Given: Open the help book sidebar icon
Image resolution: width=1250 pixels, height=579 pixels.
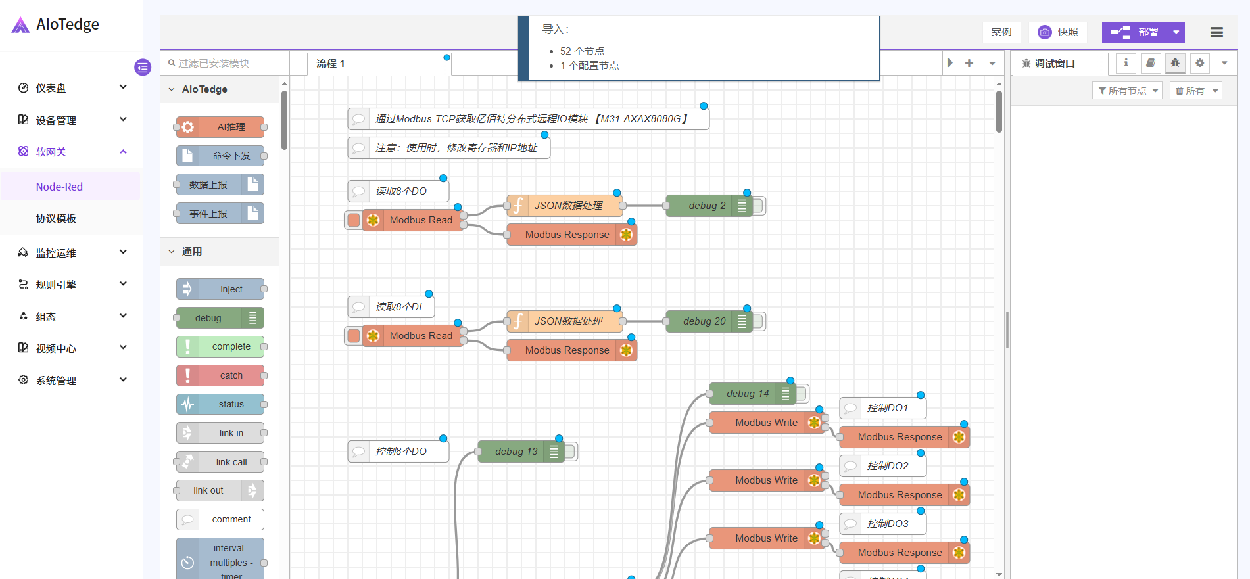Looking at the screenshot, I should click(1150, 63).
